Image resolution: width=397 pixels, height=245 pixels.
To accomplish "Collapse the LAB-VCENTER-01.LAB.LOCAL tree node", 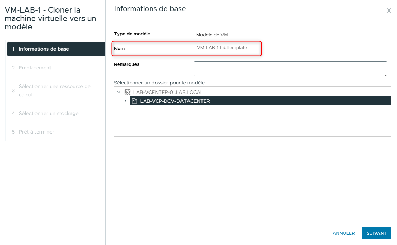I will point(119,92).
